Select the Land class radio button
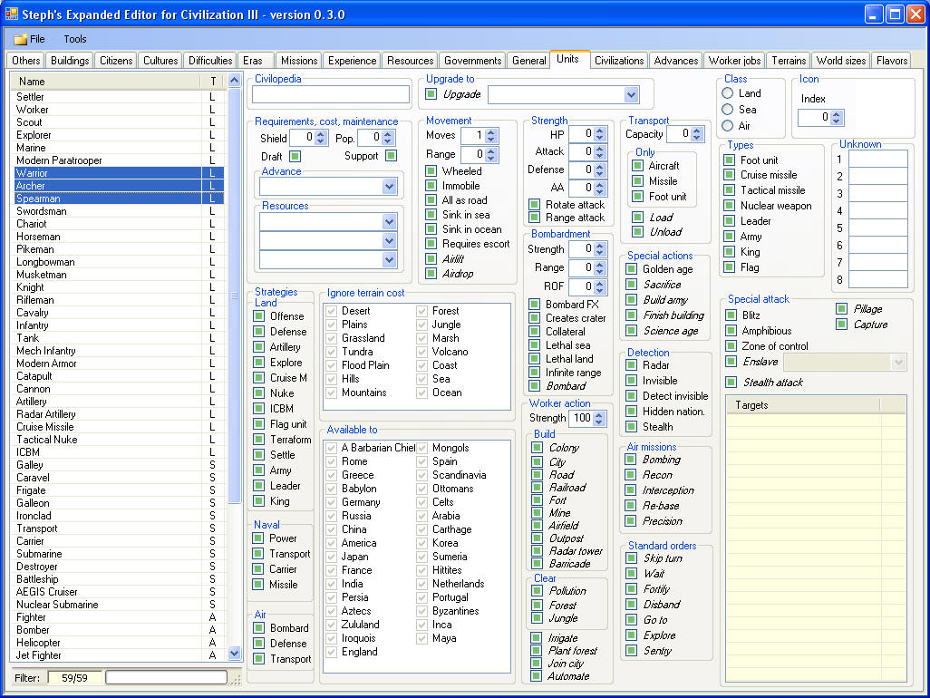The width and height of the screenshot is (930, 698). pos(728,93)
